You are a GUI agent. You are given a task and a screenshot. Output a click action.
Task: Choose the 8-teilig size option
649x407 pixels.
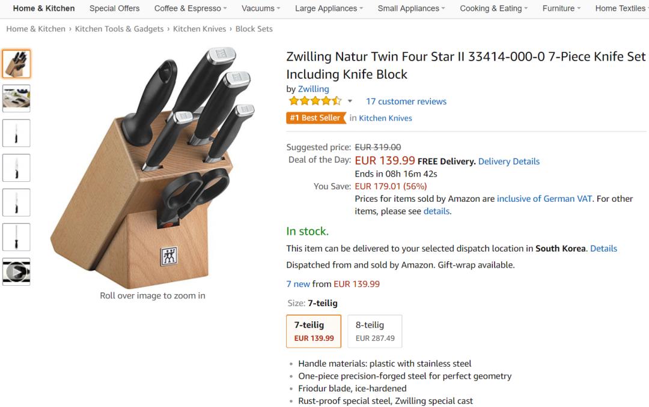[375, 331]
